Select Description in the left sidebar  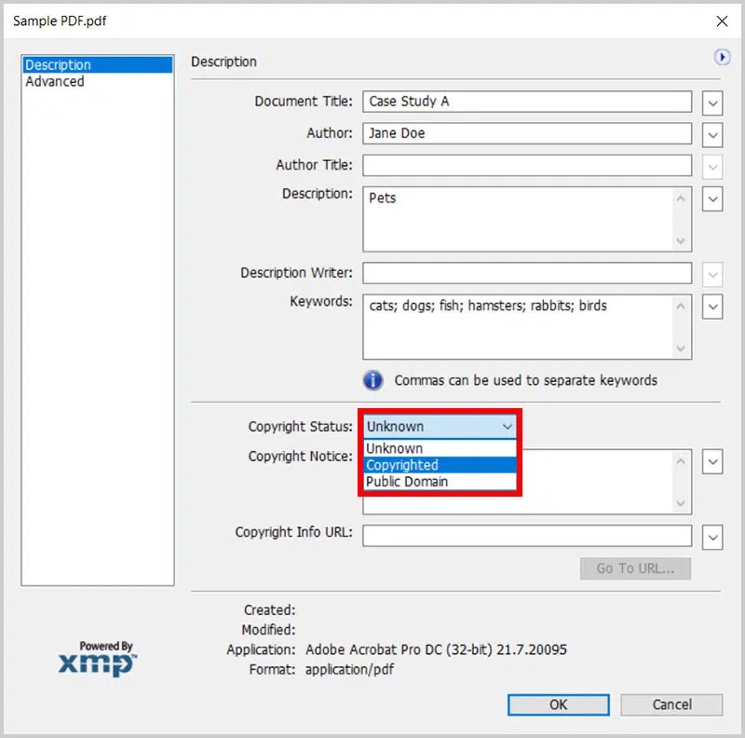point(58,64)
